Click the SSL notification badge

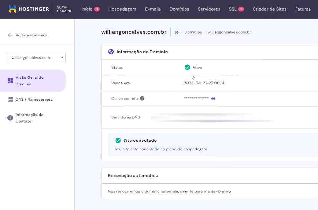click(241, 9)
